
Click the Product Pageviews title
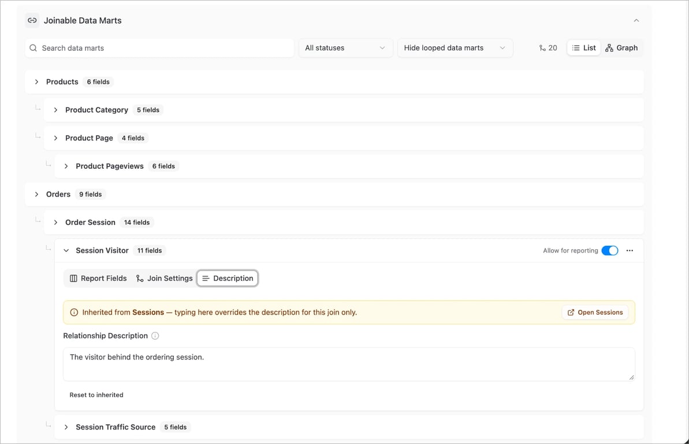110,166
